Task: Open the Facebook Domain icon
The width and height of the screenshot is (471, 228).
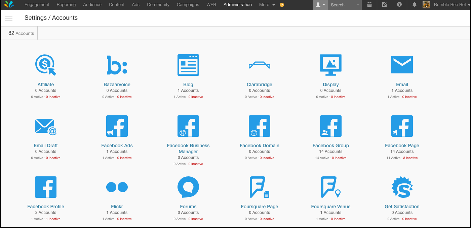Action: point(260,126)
